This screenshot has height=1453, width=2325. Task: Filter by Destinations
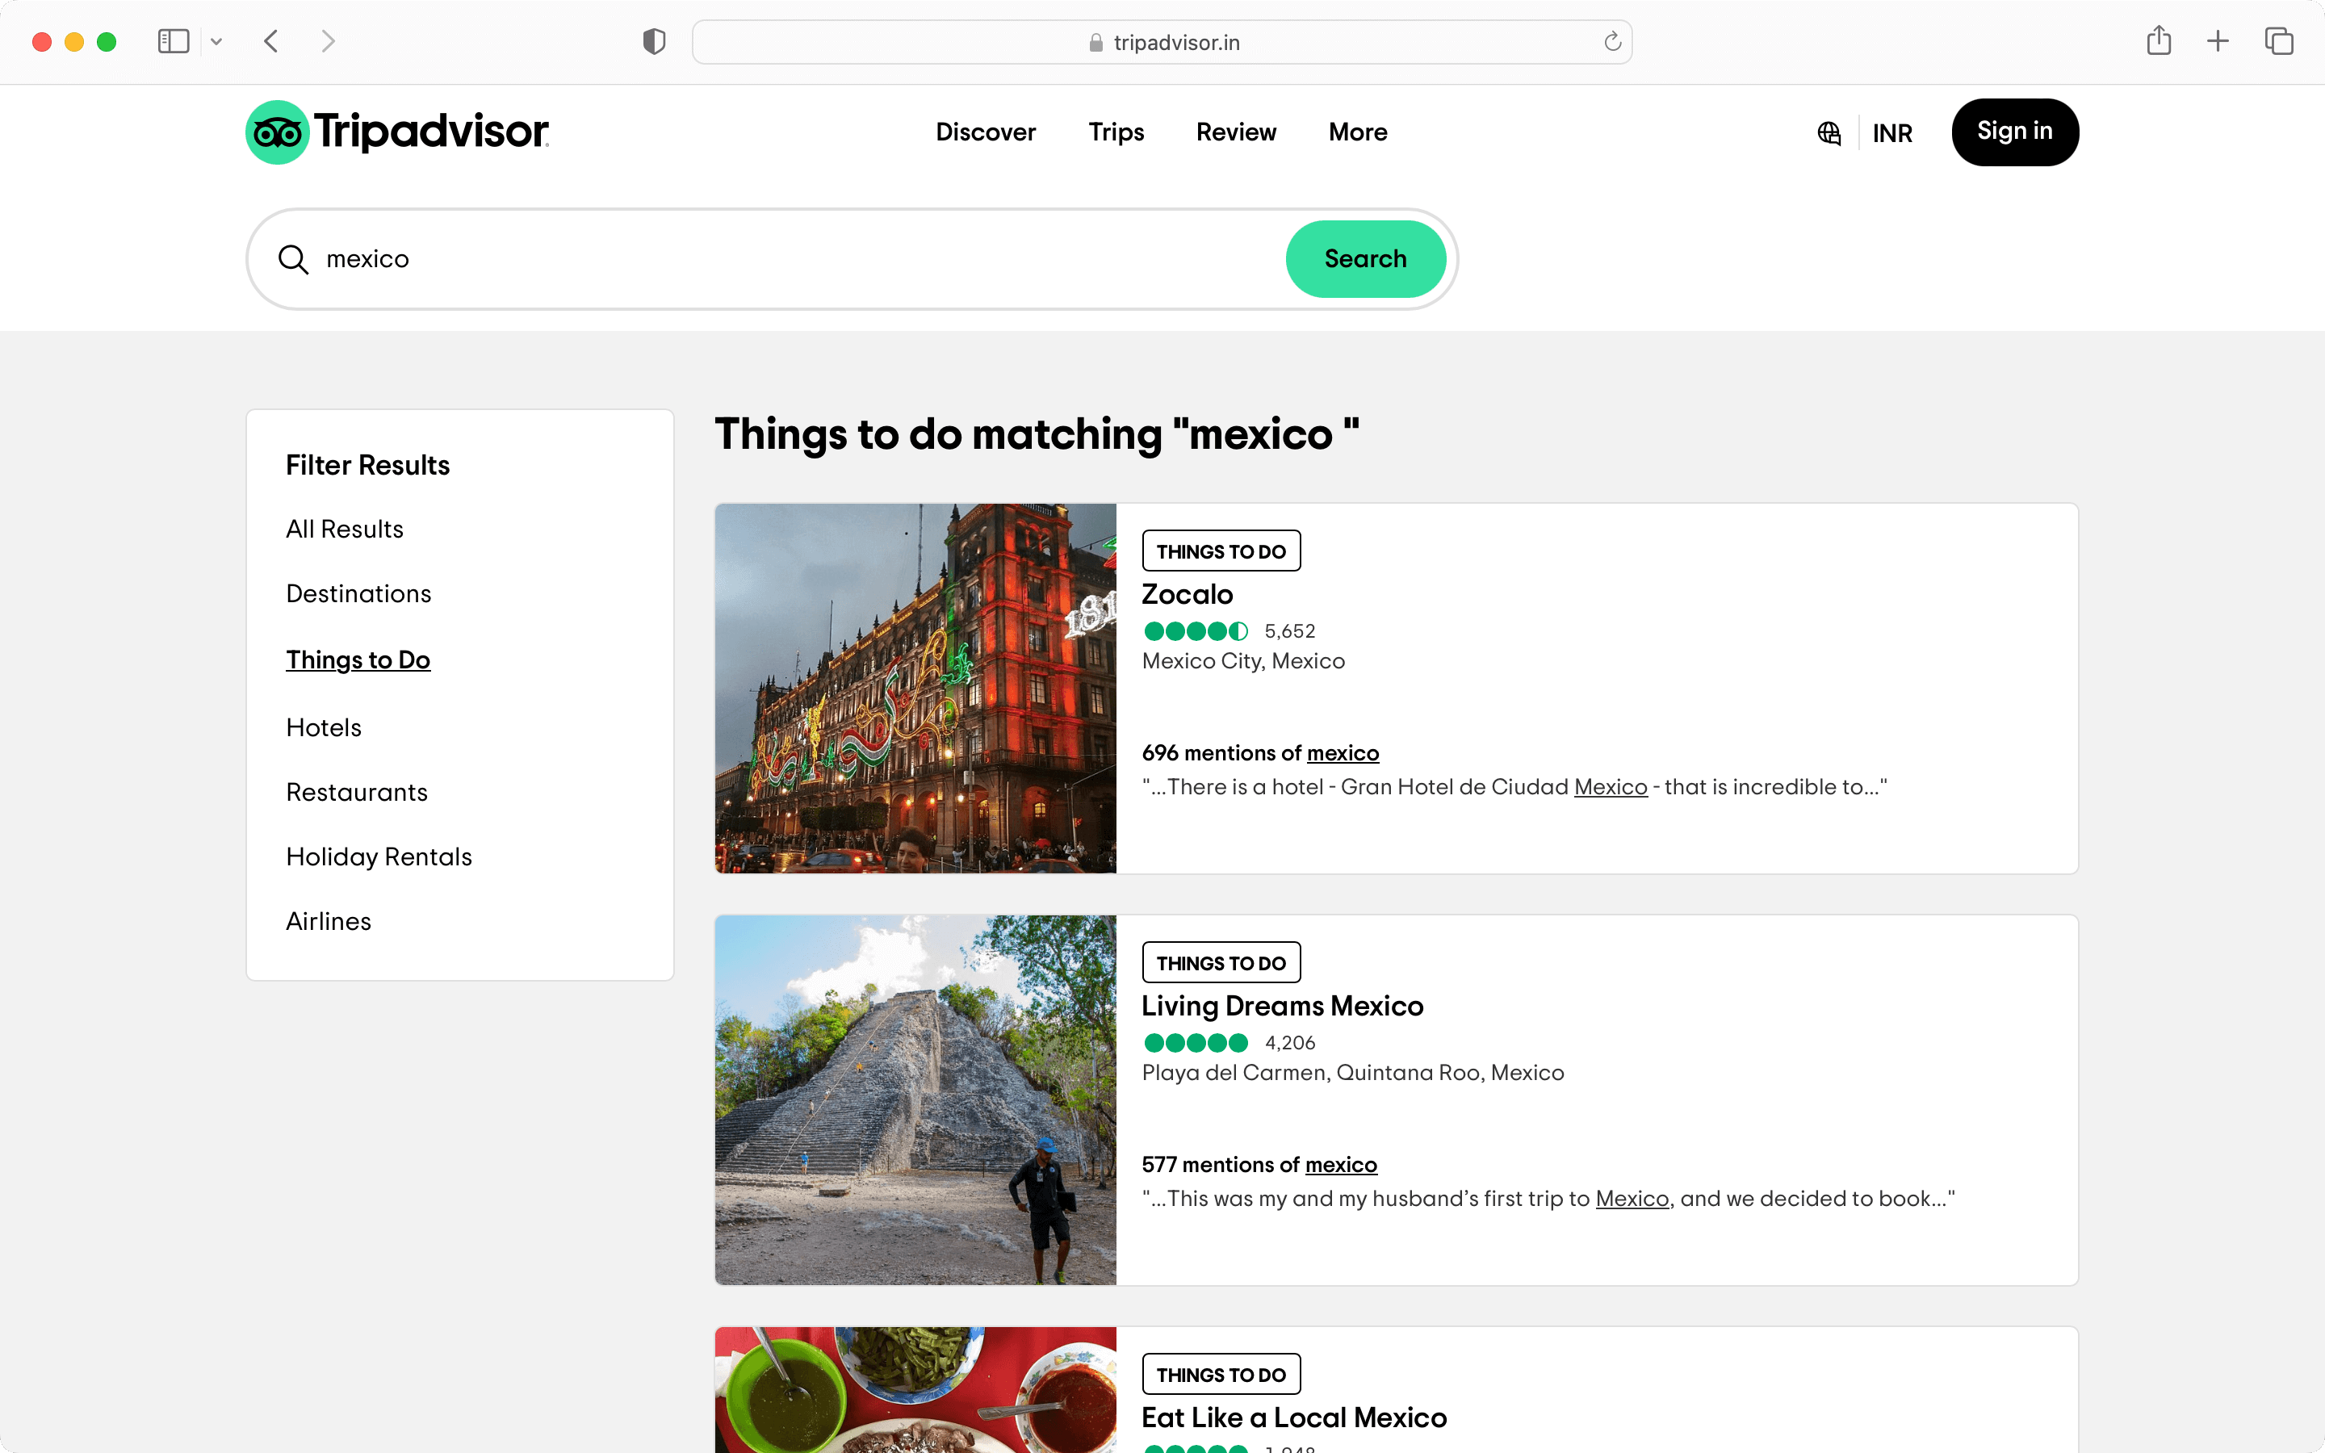point(358,594)
